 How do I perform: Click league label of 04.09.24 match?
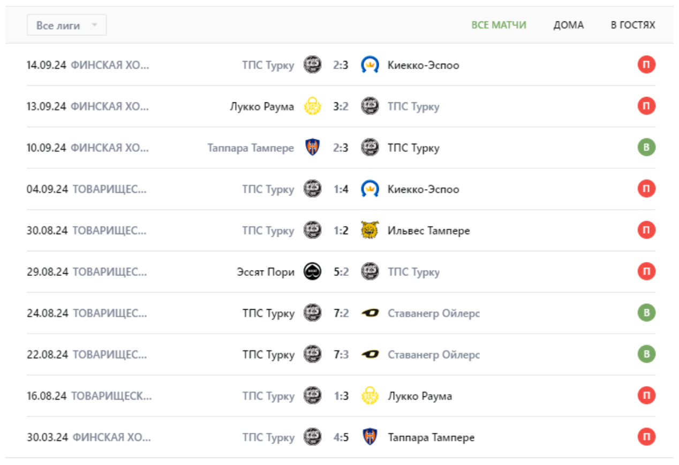109,190
